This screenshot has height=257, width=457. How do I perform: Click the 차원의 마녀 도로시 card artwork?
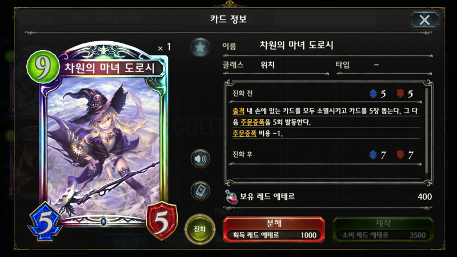103,146
